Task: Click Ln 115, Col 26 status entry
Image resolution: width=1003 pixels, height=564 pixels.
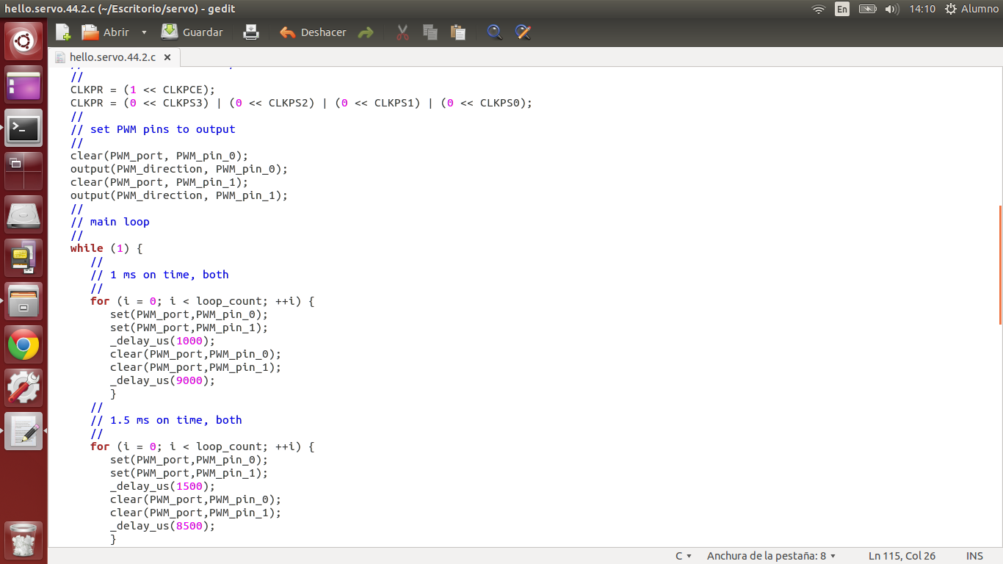Action: (x=902, y=556)
